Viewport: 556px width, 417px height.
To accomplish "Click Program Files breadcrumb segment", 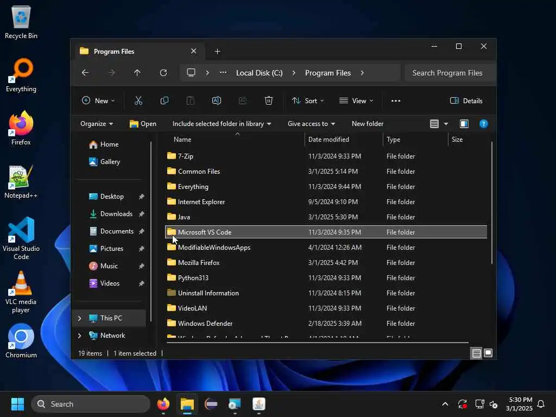I will click(327, 73).
